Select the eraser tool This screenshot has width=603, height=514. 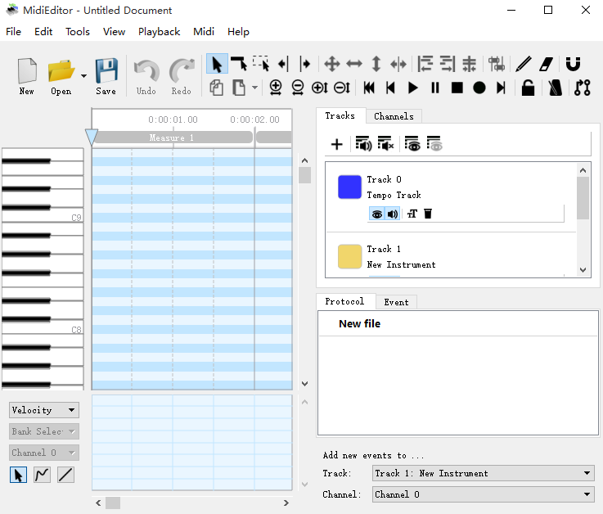547,64
